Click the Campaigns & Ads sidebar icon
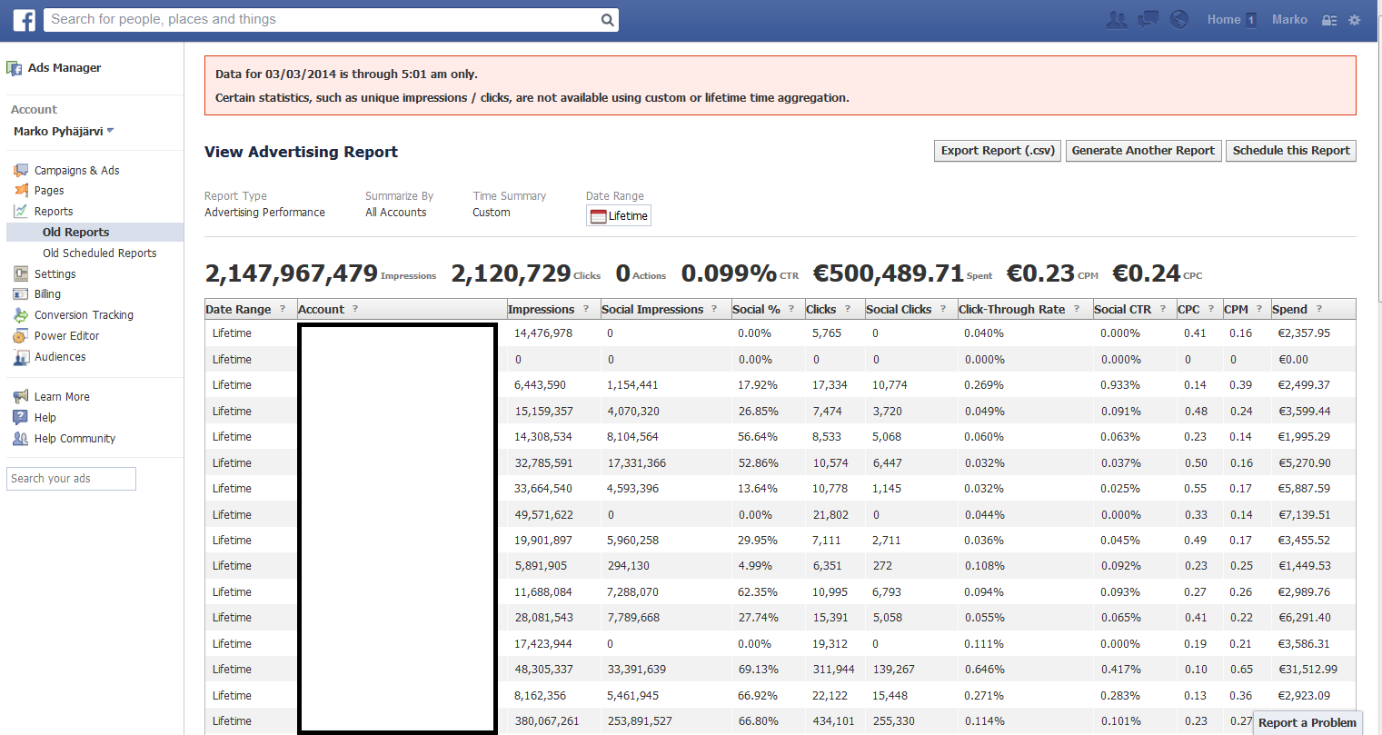 [x=21, y=170]
